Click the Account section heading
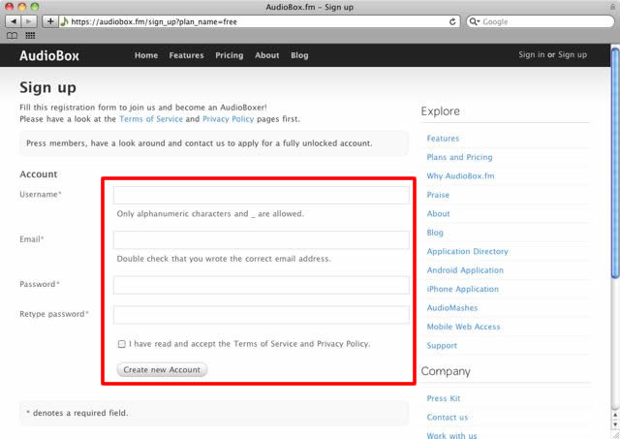The height and width of the screenshot is (439, 620). pos(39,174)
